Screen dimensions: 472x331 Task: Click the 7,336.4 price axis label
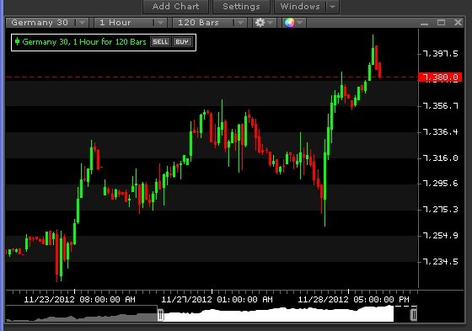tap(440, 131)
